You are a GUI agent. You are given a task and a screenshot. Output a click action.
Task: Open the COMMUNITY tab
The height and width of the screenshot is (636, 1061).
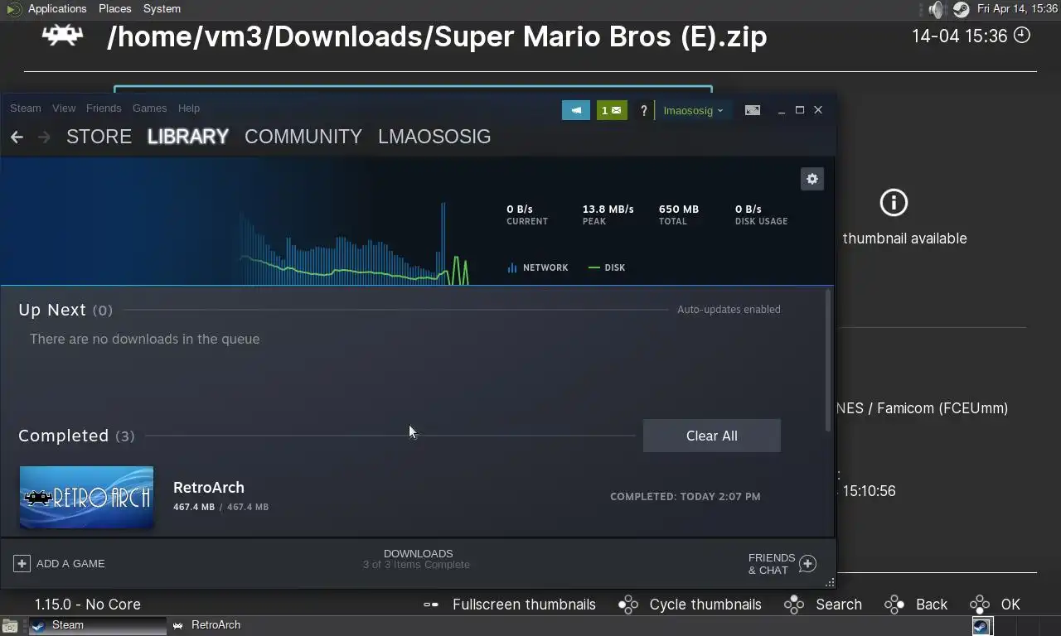[303, 137]
